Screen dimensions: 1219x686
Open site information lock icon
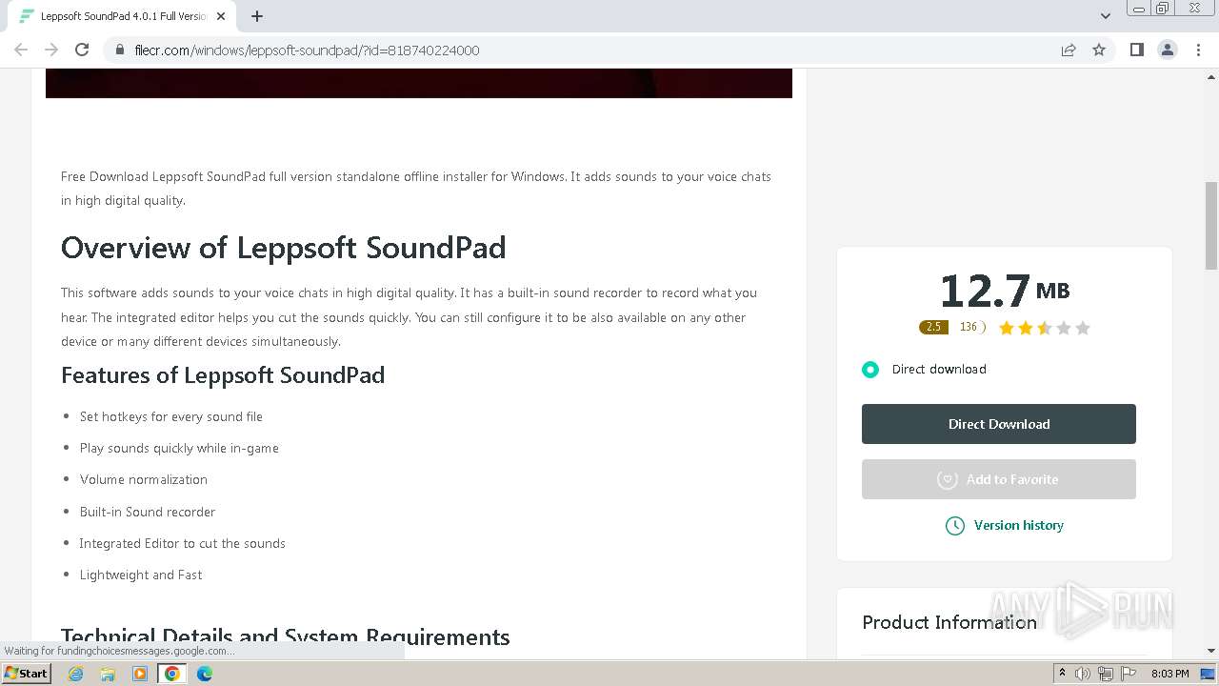tap(120, 50)
